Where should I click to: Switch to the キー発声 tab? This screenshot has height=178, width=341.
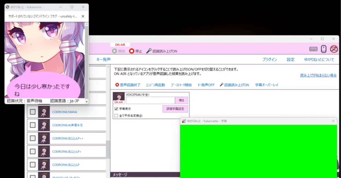click(x=103, y=60)
